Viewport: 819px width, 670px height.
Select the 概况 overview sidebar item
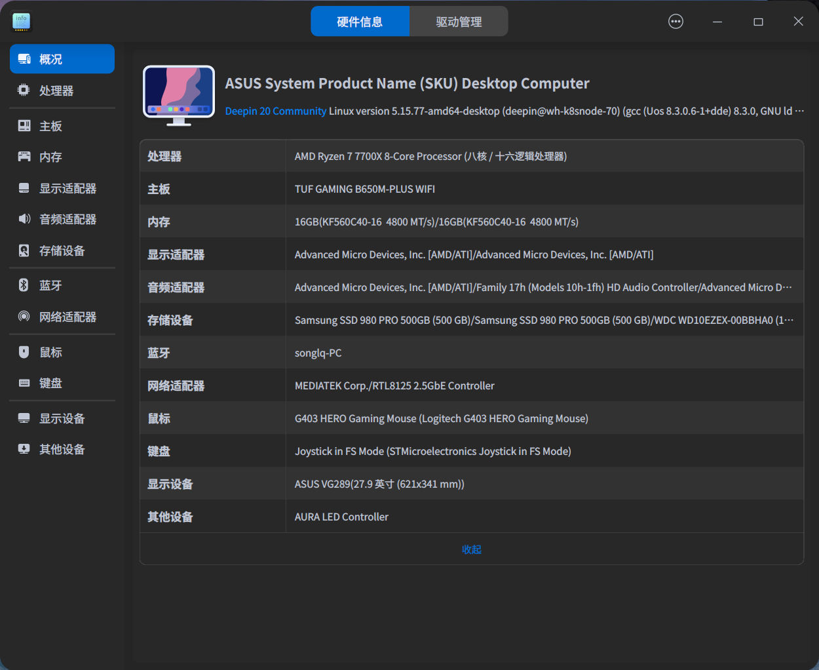[x=62, y=59]
